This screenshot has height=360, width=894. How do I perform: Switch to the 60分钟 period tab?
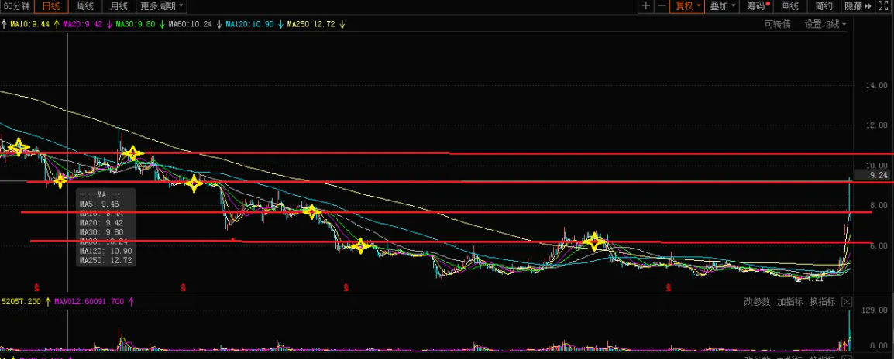click(x=16, y=6)
